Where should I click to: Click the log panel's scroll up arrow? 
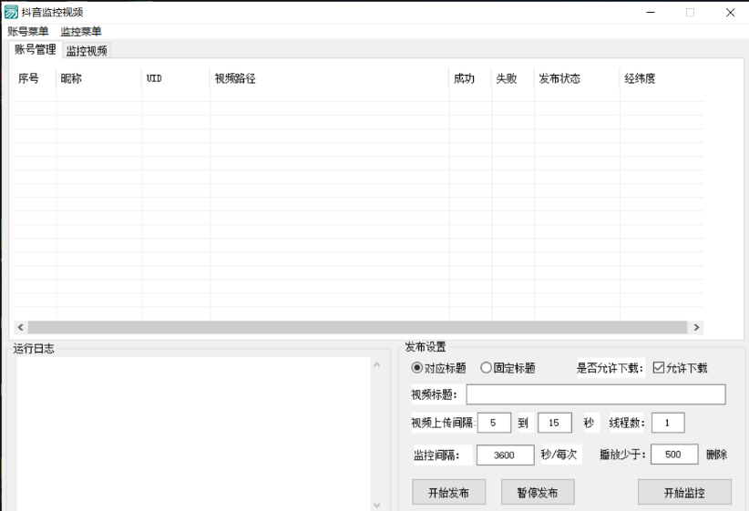point(376,365)
